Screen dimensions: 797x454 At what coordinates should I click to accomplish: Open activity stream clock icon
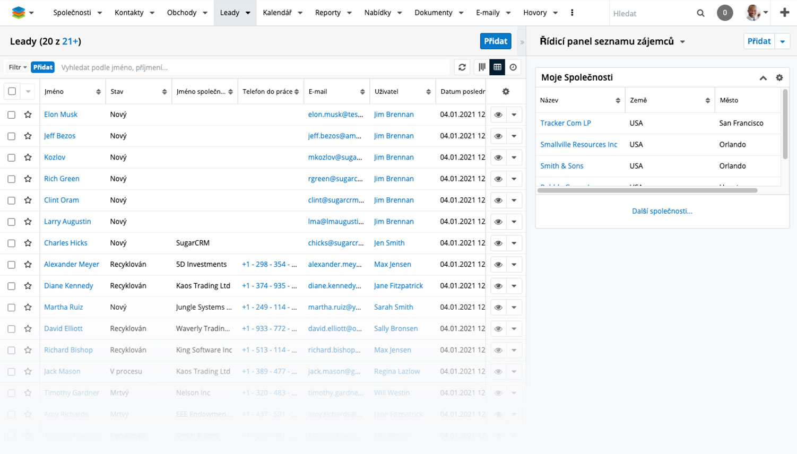[513, 67]
